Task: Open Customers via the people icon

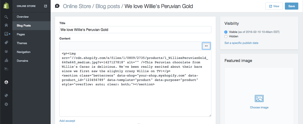Action: tap(6, 51)
